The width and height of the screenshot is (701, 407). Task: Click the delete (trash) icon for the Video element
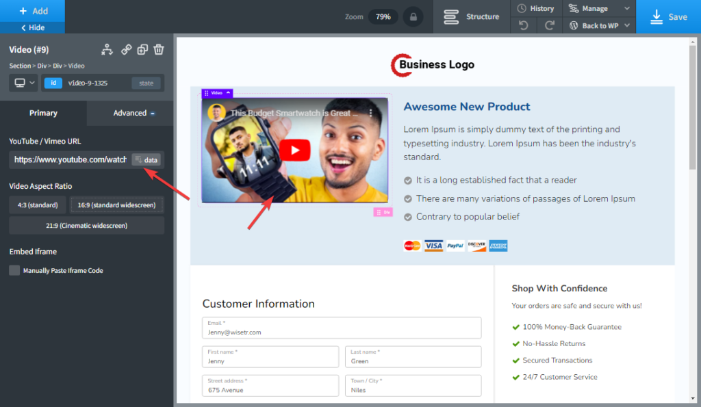click(x=159, y=49)
